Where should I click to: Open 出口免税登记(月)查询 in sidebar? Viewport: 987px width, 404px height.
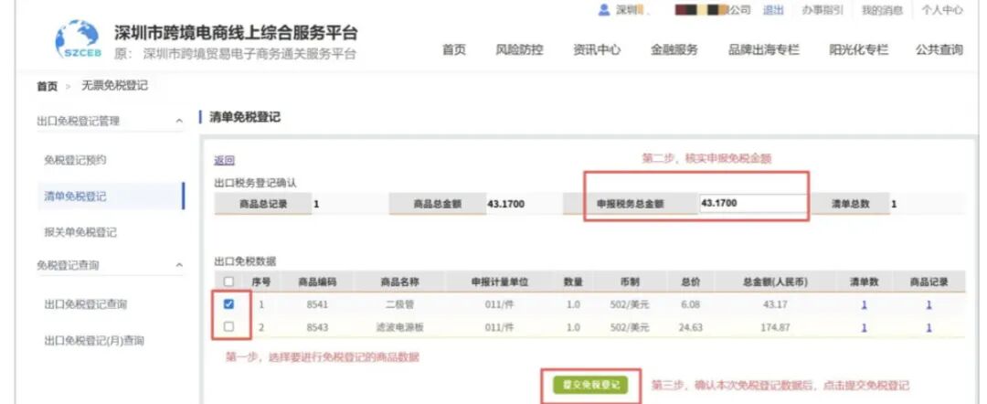[94, 341]
